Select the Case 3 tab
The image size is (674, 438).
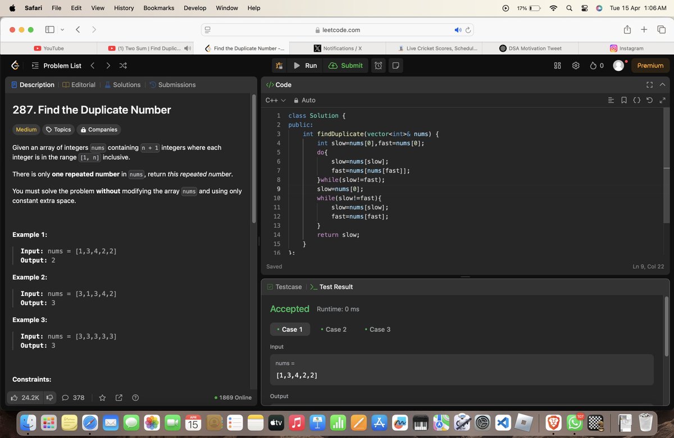tap(377, 330)
